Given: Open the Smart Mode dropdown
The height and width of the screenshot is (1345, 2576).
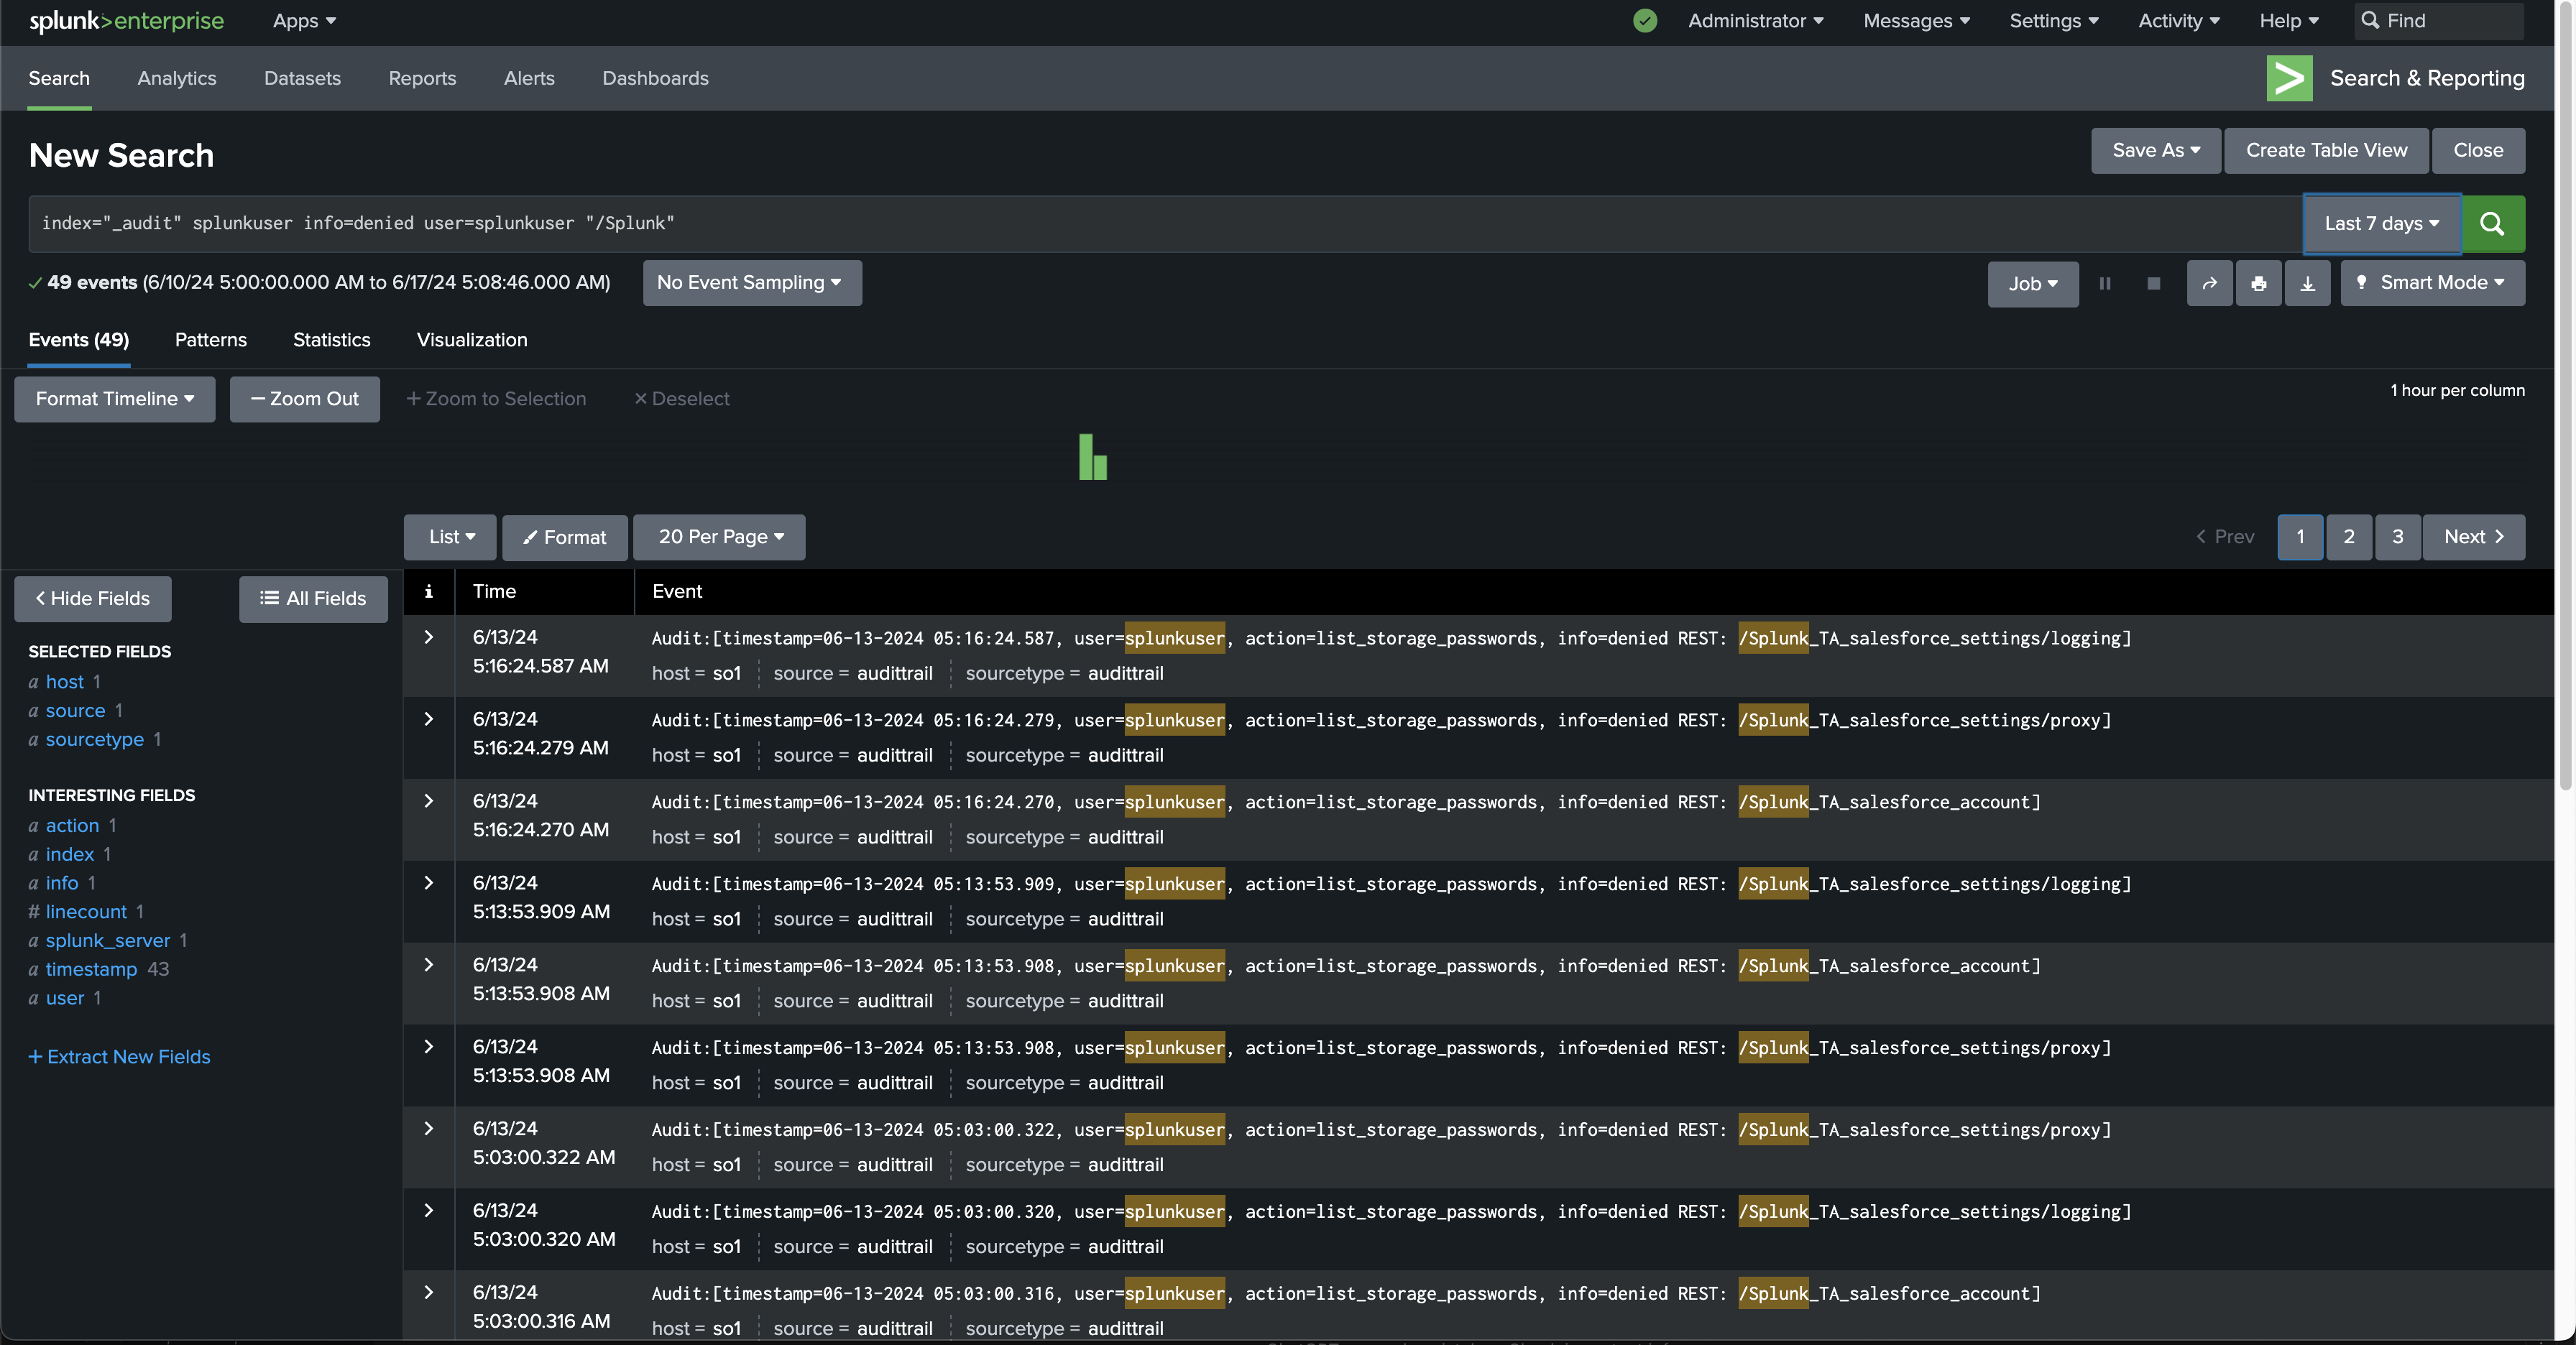Looking at the screenshot, I should (x=2432, y=283).
